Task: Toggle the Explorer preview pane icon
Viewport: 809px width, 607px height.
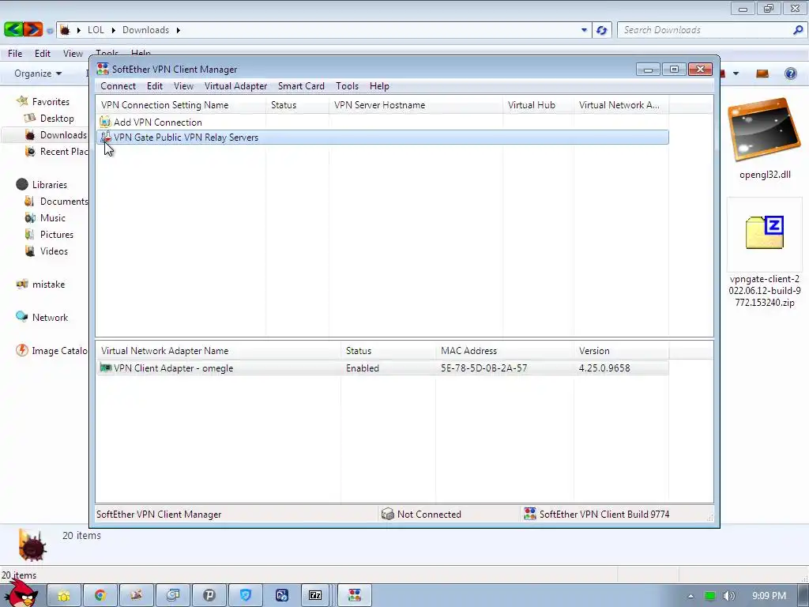Action: click(762, 74)
